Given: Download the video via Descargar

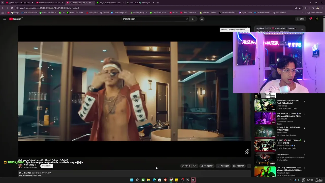Looking at the screenshot, I should coord(223,166).
